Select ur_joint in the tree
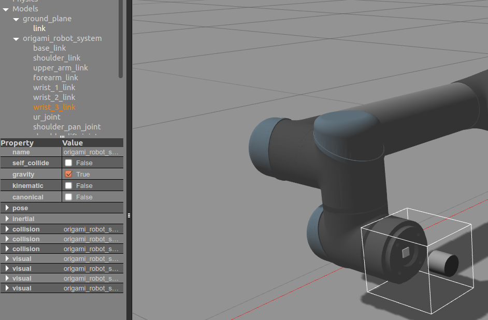This screenshot has height=320, width=488. [48, 117]
